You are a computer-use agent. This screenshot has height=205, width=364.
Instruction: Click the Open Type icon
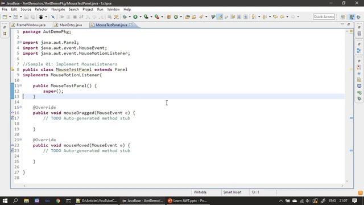[188, 17]
